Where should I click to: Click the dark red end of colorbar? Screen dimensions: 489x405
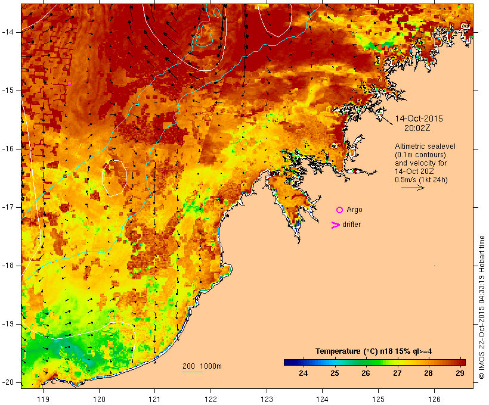point(463,362)
